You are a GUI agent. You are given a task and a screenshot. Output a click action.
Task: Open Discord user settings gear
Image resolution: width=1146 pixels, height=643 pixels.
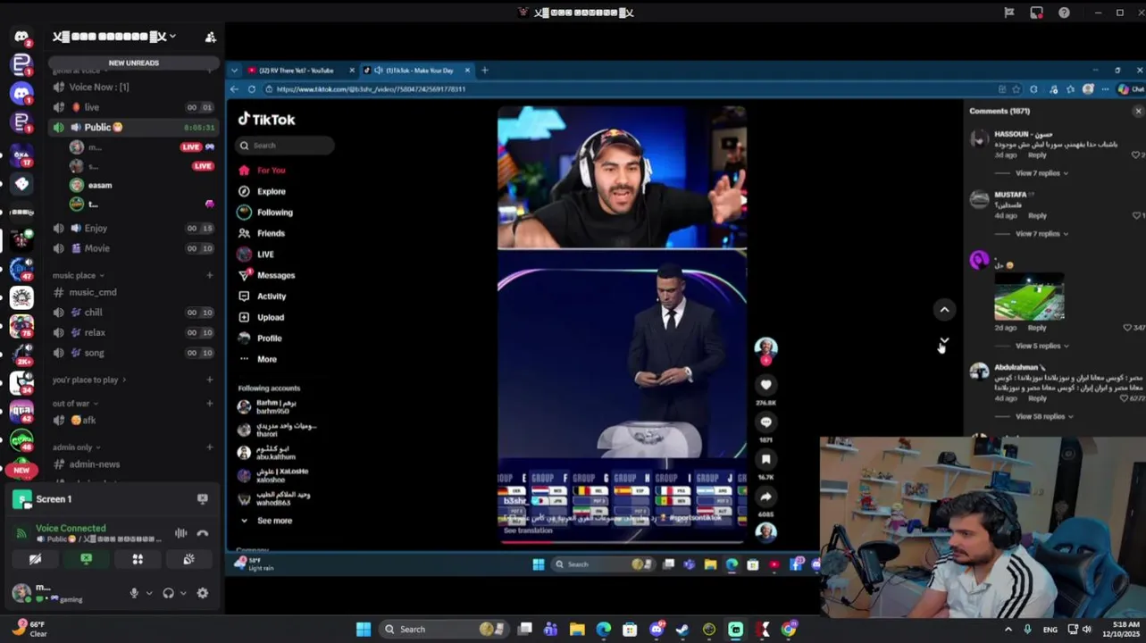click(203, 593)
